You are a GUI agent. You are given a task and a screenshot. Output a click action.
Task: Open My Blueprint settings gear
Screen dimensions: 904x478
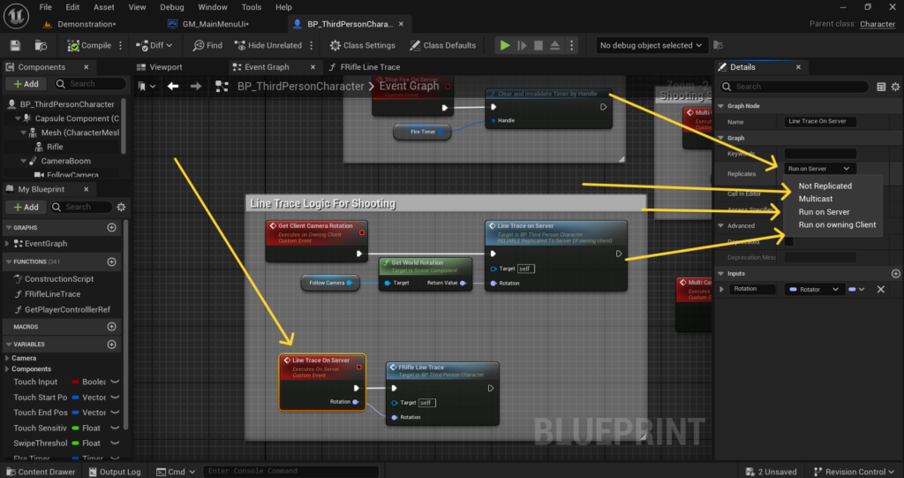(x=121, y=207)
